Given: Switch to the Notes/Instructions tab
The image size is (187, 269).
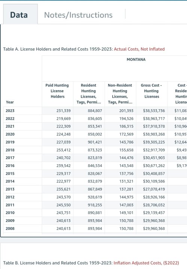Looking at the screenshot, I should (x=78, y=15).
